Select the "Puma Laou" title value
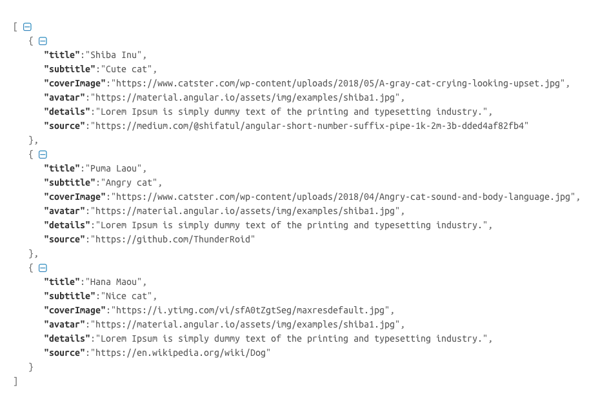The width and height of the screenshot is (609, 410). click(x=114, y=168)
